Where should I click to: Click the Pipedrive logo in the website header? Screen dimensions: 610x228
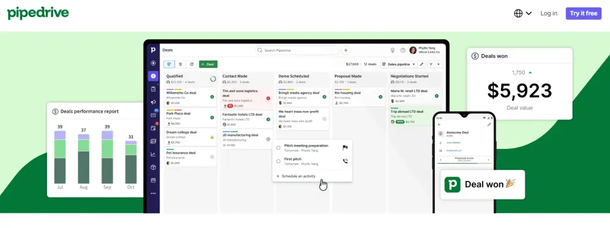[x=38, y=13]
